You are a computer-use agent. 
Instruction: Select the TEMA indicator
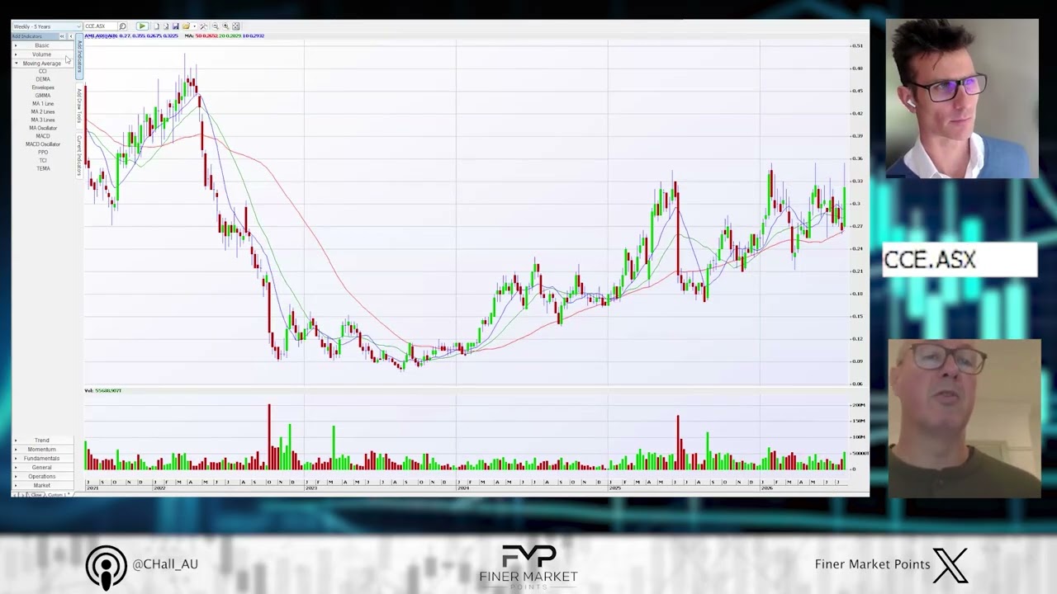[43, 168]
